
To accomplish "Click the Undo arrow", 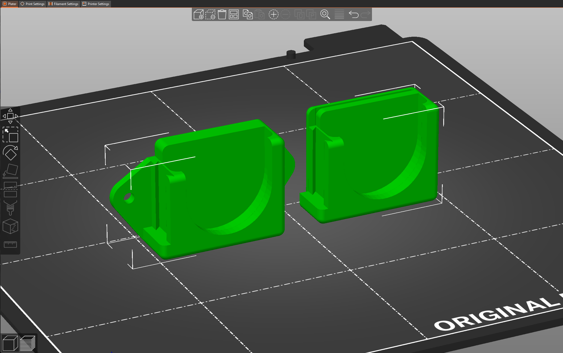I will click(354, 14).
